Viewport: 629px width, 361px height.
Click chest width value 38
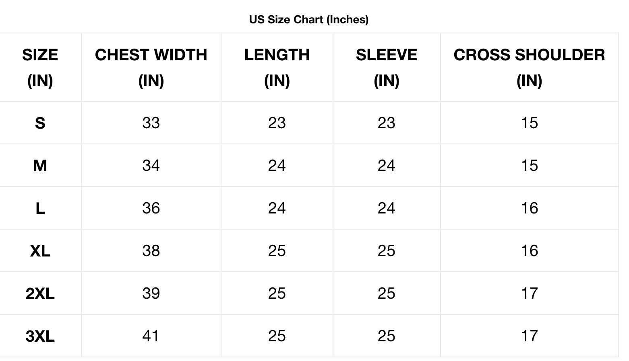151,251
